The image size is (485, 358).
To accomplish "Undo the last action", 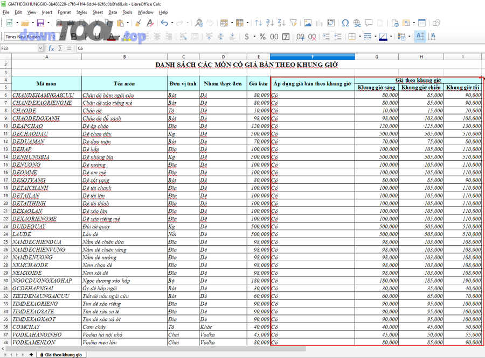I will coord(164,23).
